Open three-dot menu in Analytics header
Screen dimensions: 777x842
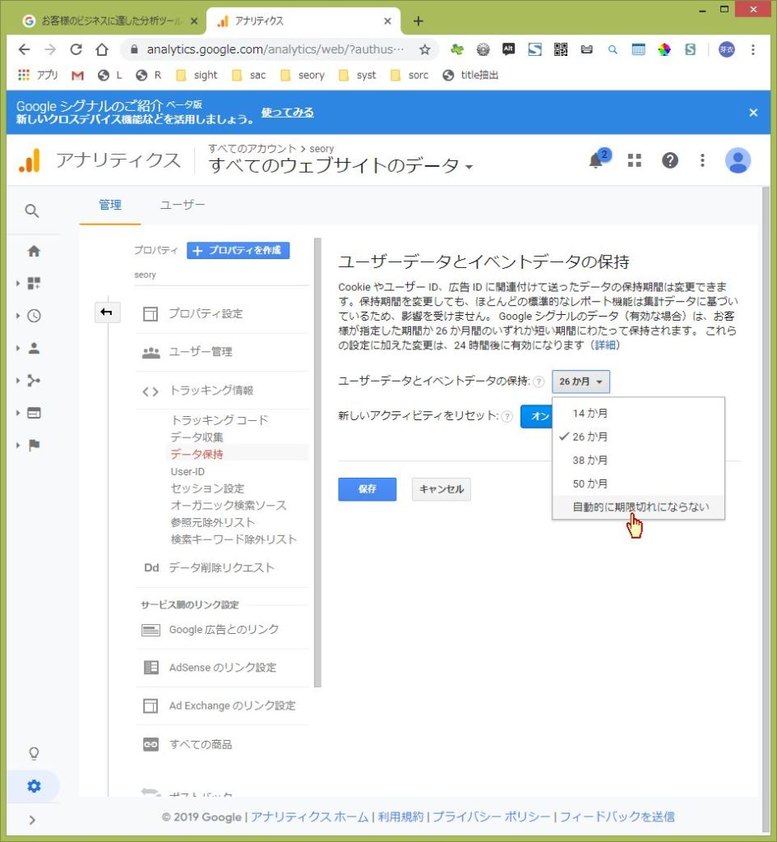tap(702, 160)
